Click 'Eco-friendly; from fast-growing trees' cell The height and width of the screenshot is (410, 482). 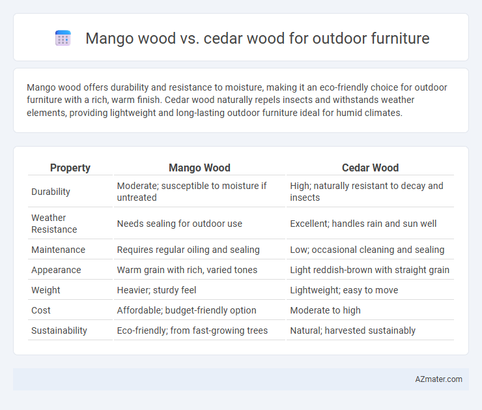point(199,330)
